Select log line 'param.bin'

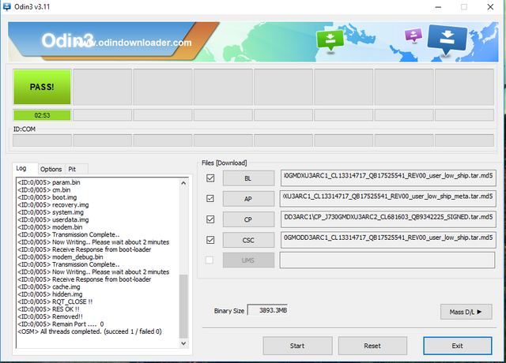coord(49,182)
